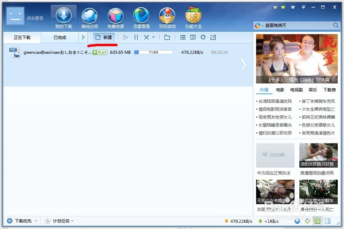Click the green chart icon in status bar

point(317,221)
